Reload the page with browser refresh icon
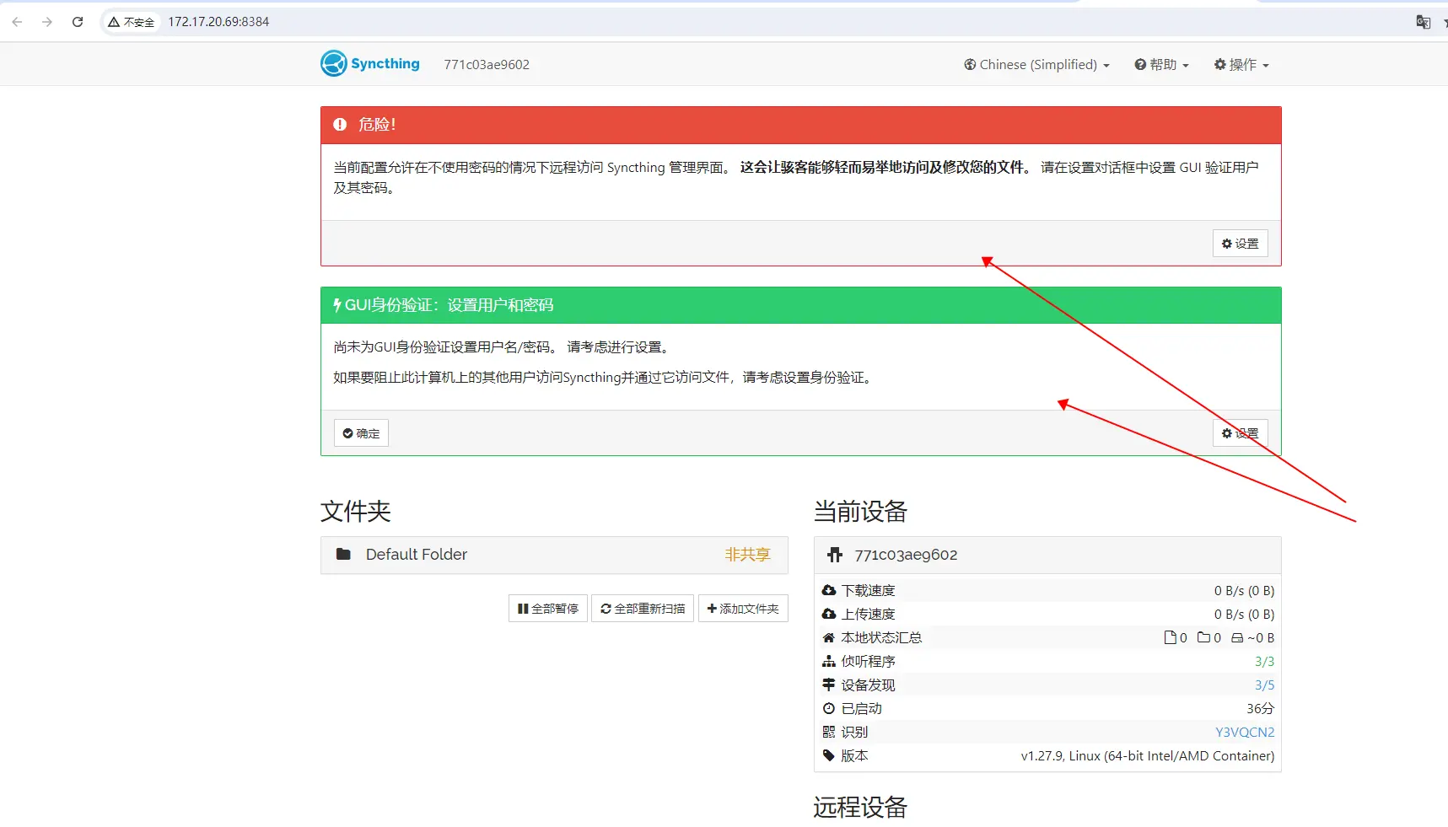 coord(78,22)
